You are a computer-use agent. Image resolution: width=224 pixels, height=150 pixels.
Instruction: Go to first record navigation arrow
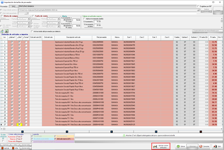(22, 131)
